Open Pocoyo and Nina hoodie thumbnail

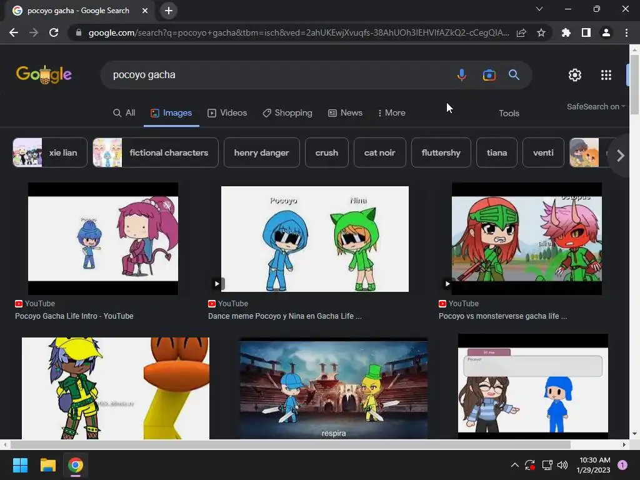point(315,239)
